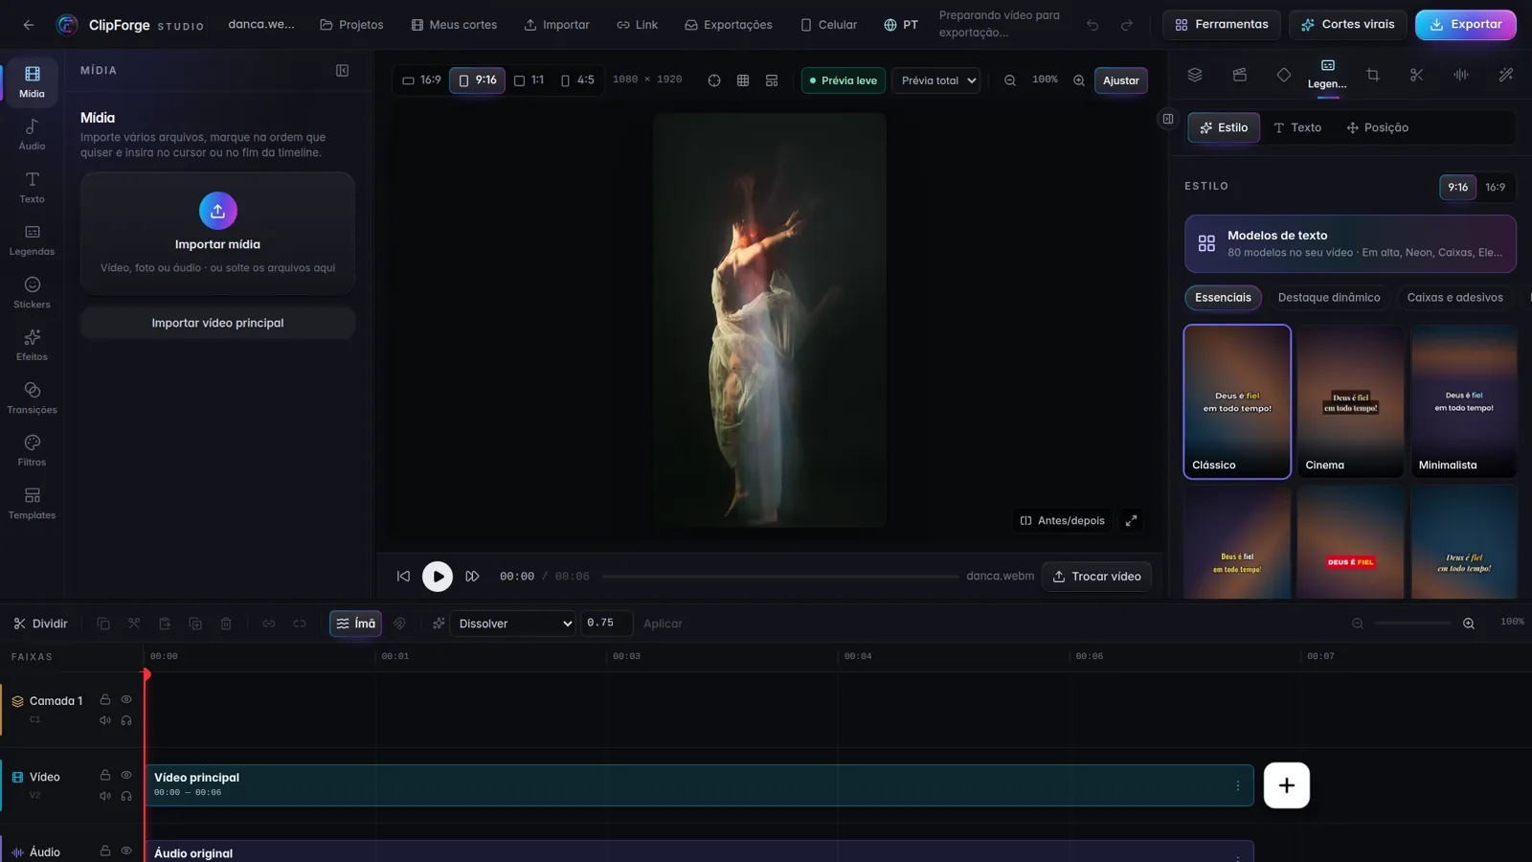Viewport: 1532px width, 862px height.
Task: Open the audio waveform tool in right panel
Action: (x=1461, y=75)
